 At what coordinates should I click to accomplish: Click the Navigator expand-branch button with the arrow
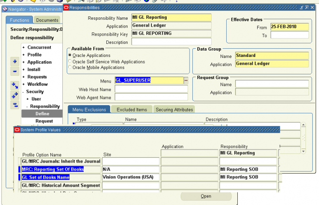tap(14, 85)
